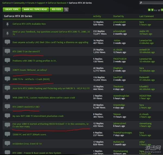The width and height of the screenshot is (163, 155).
Task: Click the RSS FEED button
Action: [x=57, y=10]
